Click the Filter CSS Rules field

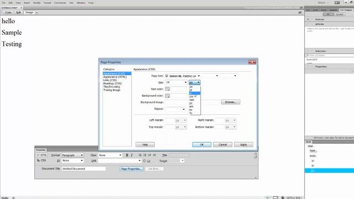coord(330,55)
